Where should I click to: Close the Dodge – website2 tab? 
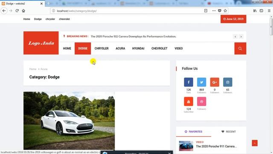tap(41, 3)
